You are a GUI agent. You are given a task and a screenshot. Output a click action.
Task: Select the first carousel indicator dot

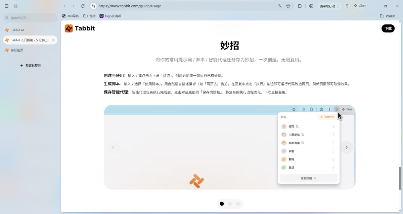(222, 204)
